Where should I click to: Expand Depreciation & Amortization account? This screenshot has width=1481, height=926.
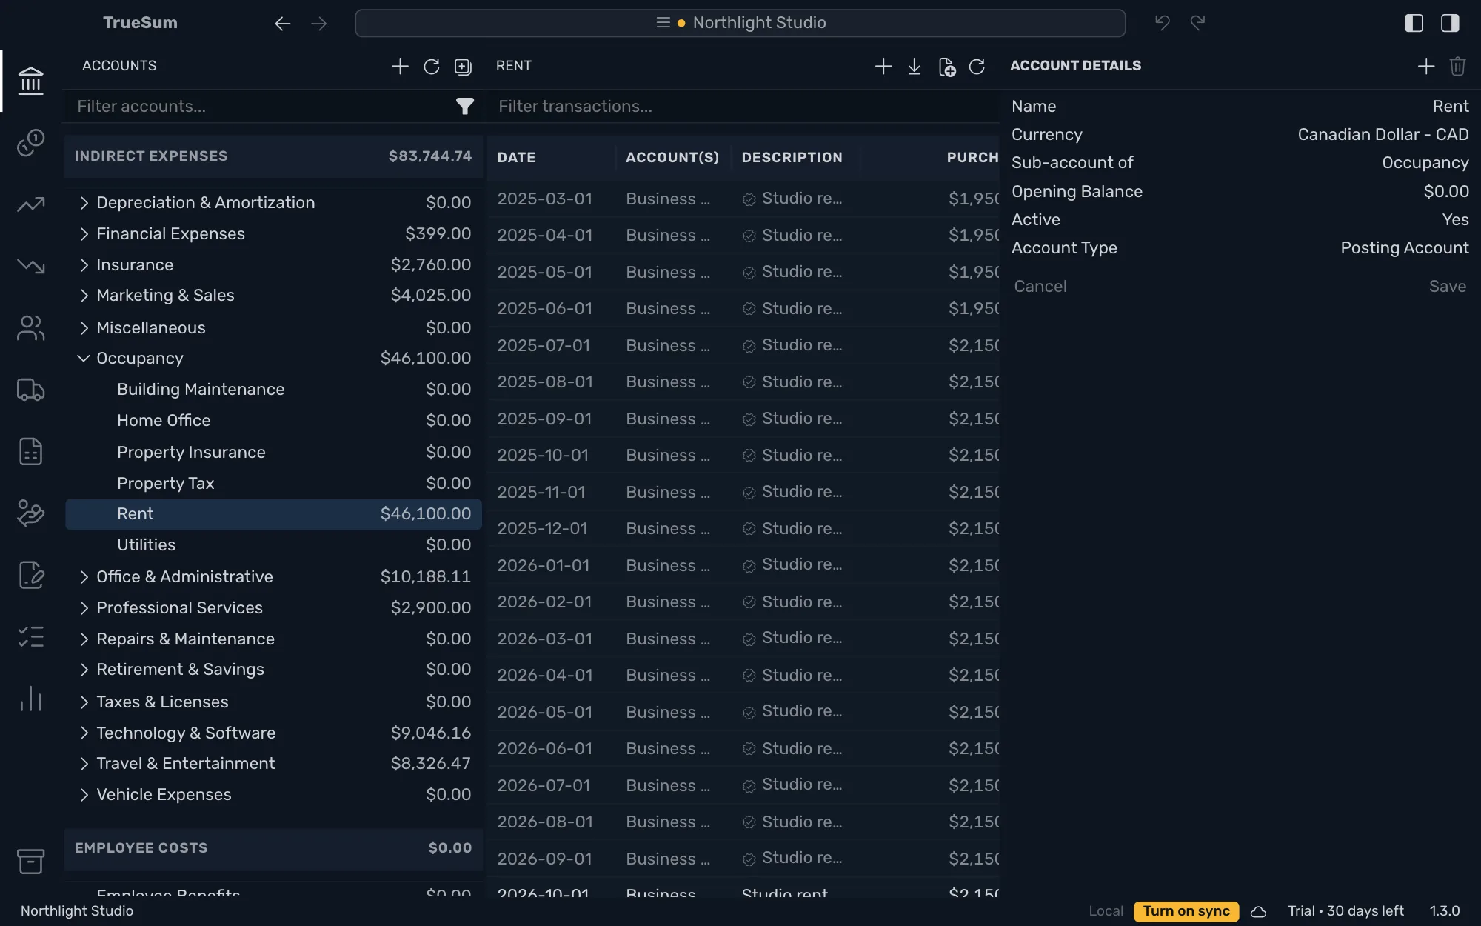tap(84, 202)
